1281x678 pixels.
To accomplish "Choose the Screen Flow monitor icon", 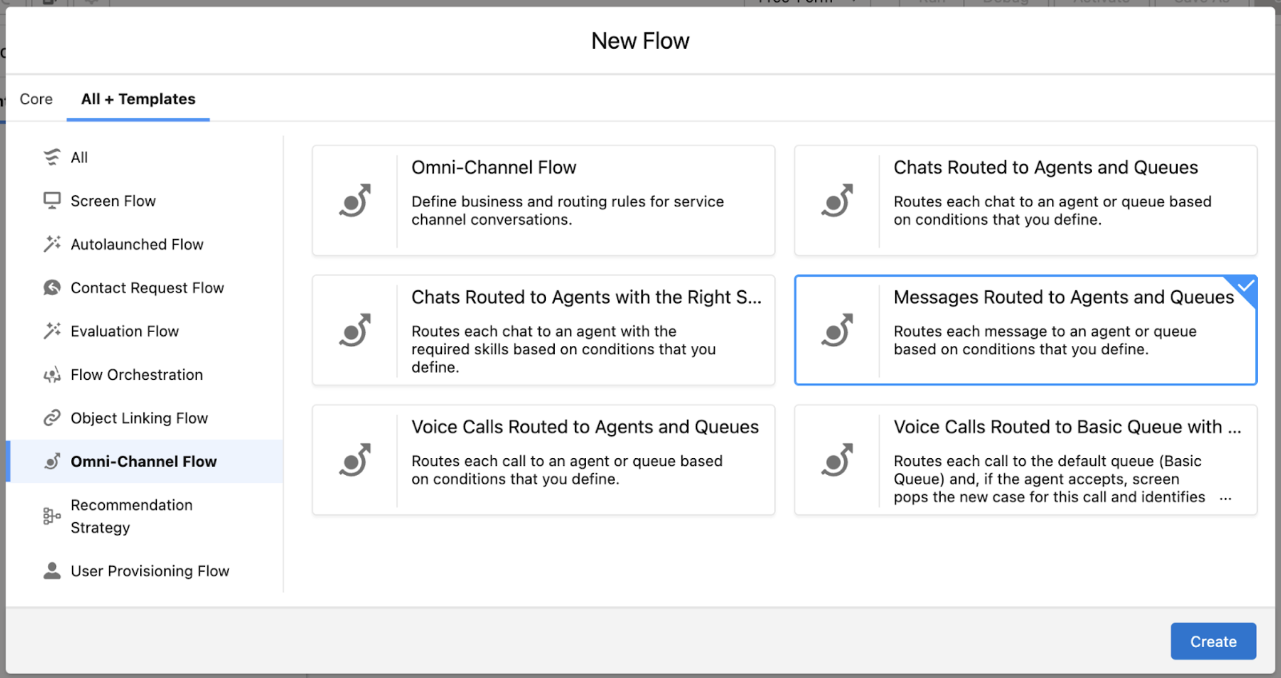I will (x=52, y=201).
